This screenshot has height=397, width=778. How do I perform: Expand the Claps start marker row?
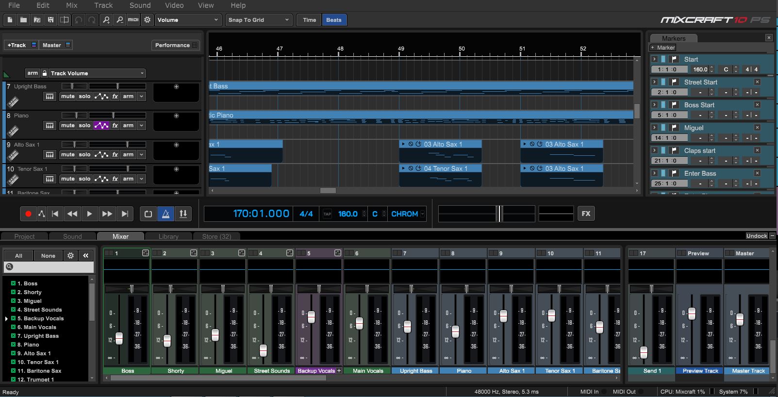click(654, 150)
